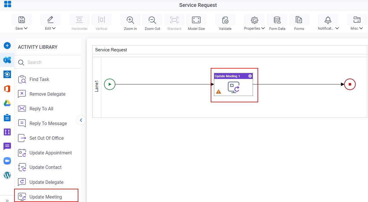Expand the Save dropdown arrow
This screenshot has width=368, height=202.
tap(26, 29)
